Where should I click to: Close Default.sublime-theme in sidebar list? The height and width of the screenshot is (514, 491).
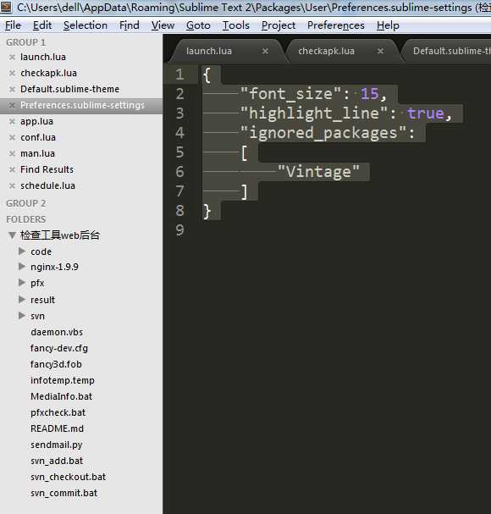click(12, 89)
